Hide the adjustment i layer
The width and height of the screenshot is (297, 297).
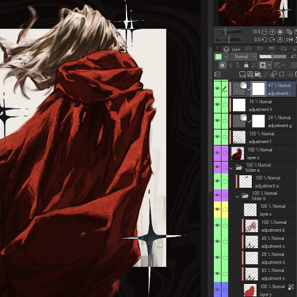[217, 89]
